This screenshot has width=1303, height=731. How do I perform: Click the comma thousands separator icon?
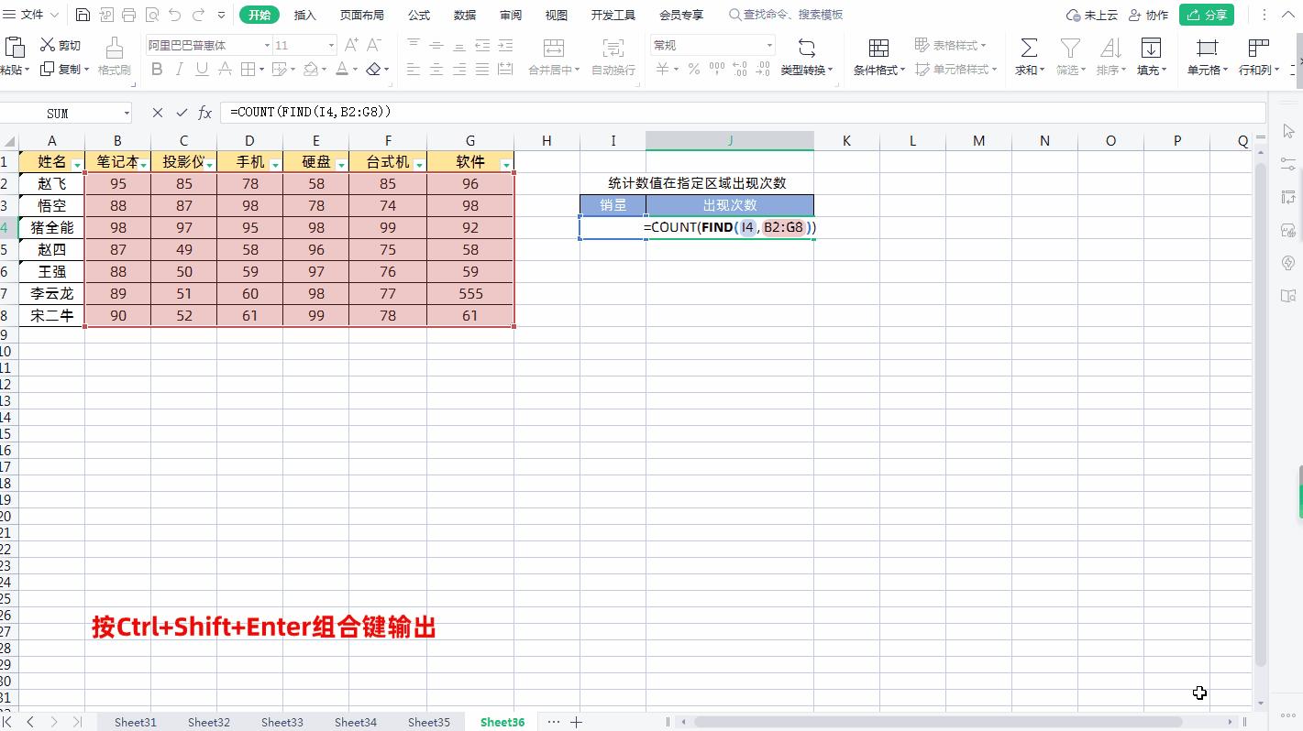pos(716,67)
